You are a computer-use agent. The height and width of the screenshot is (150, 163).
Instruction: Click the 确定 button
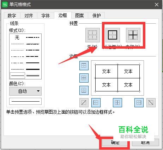(x=115, y=143)
